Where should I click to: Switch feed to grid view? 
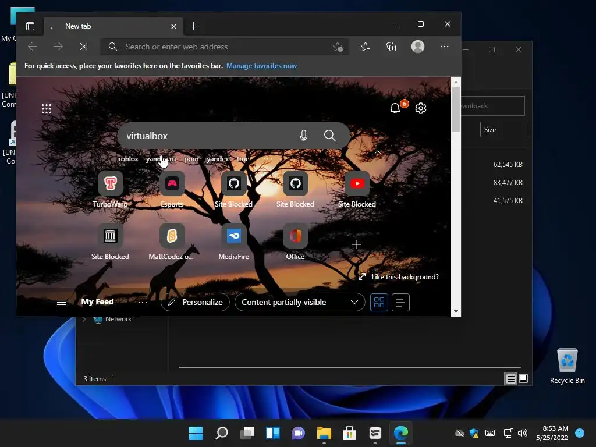point(379,303)
